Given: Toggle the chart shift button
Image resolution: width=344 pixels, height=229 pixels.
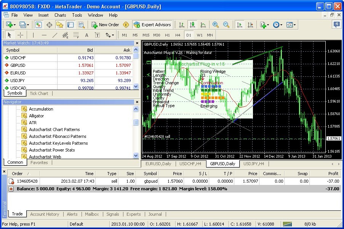Looking at the screenshot, I should pos(250,25).
